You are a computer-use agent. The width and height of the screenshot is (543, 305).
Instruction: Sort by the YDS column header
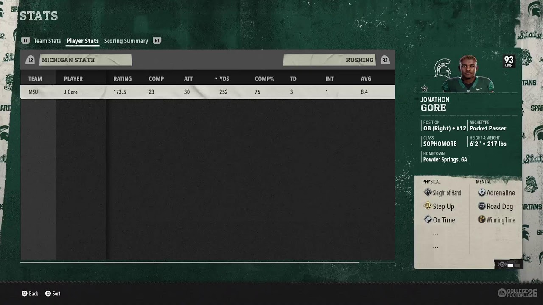[x=222, y=79]
